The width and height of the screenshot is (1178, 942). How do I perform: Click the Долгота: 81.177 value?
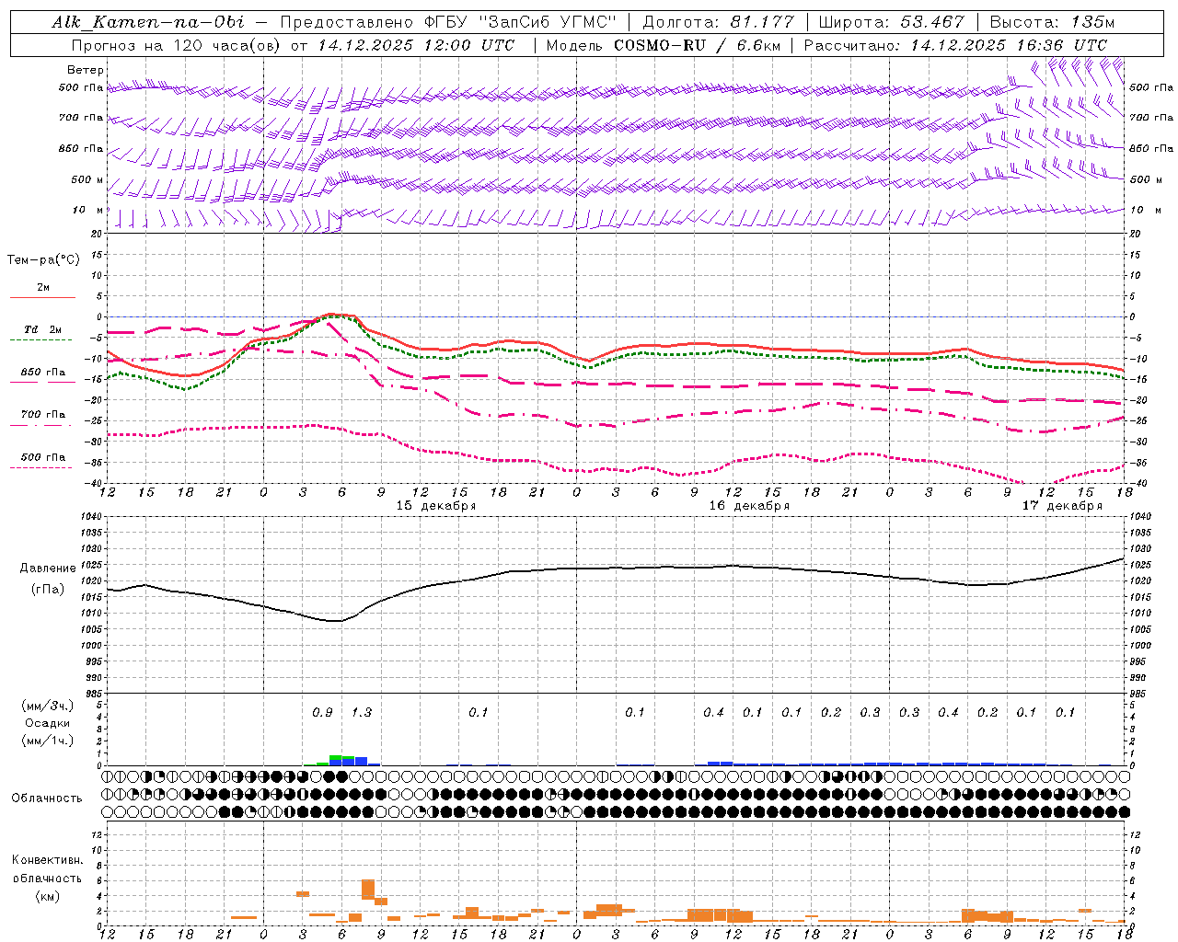[x=718, y=22]
